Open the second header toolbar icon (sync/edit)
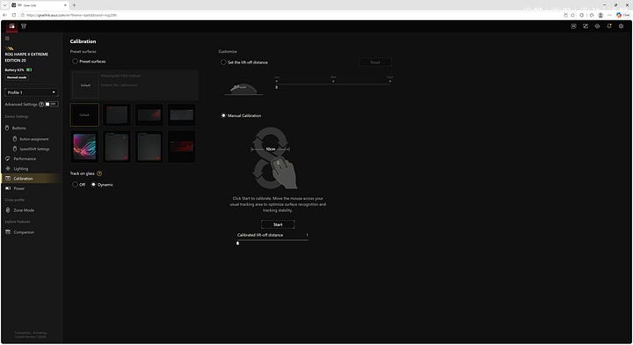Screen dimensions: 633x345 point(586,26)
